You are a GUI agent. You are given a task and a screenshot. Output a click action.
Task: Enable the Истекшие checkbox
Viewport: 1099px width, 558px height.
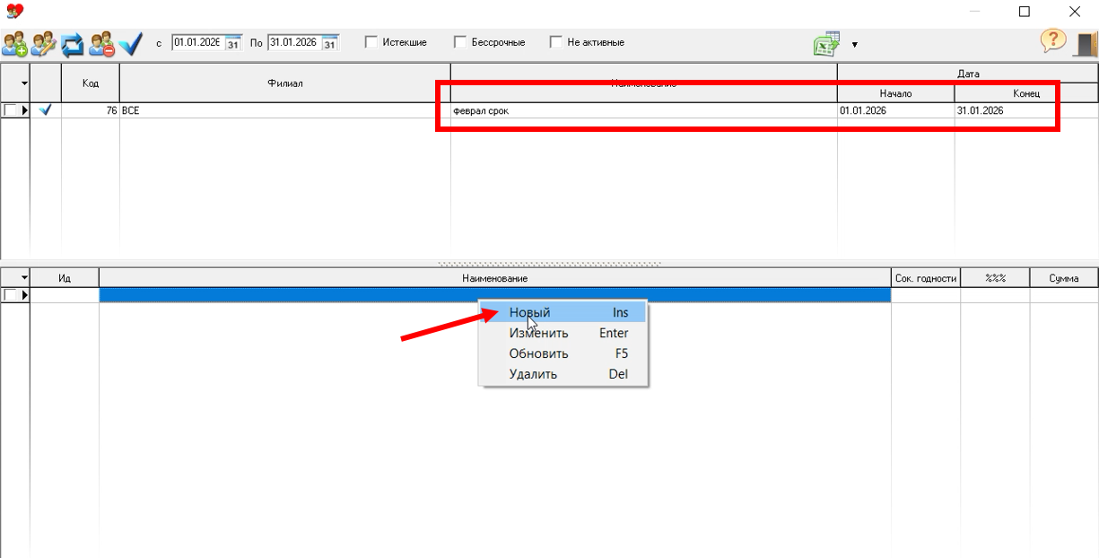click(371, 42)
